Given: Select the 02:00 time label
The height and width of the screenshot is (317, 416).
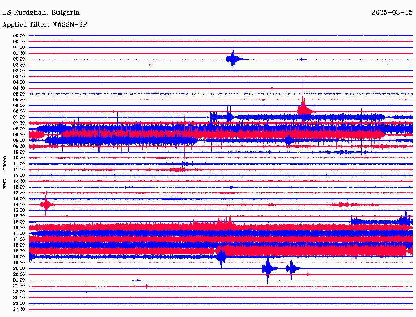Looking at the screenshot, I should [x=19, y=59].
